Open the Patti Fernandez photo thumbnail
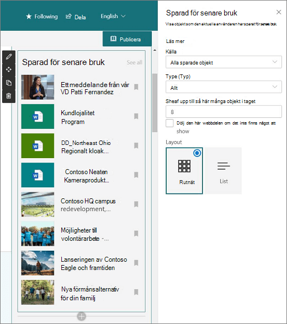Screen dimensions: 287x324 pyautogui.click(x=38, y=87)
